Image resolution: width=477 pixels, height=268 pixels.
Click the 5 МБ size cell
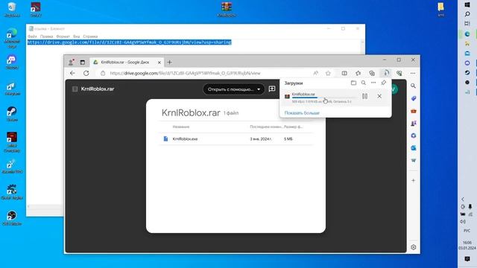[x=288, y=139]
